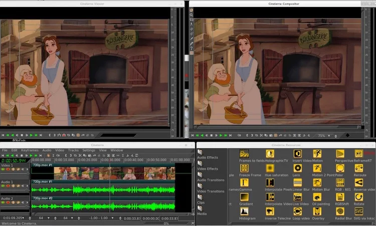Expand the Audio 2 track options arrow
Image resolution: width=376 pixels, height=226 pixels.
point(27,202)
